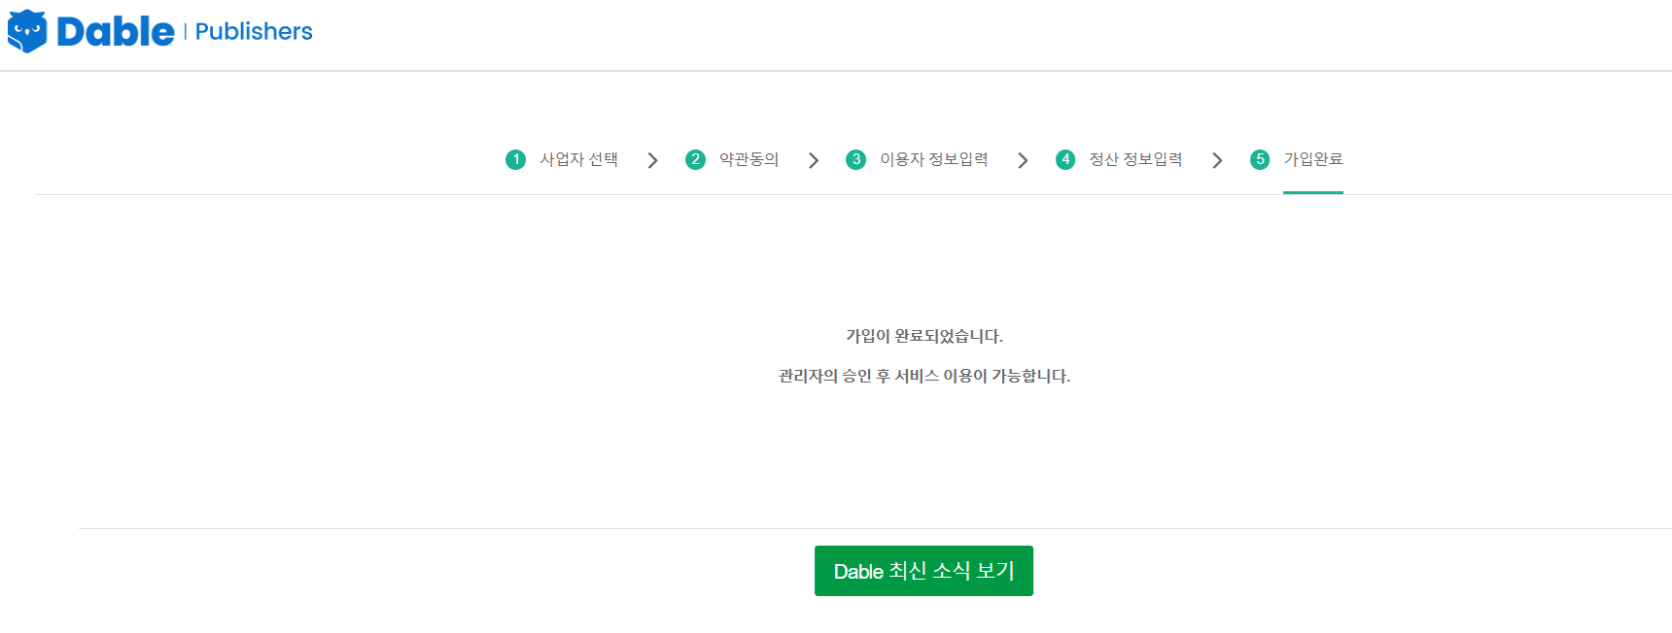Select the active 가입완료 step
The image size is (1672, 633).
click(1312, 159)
